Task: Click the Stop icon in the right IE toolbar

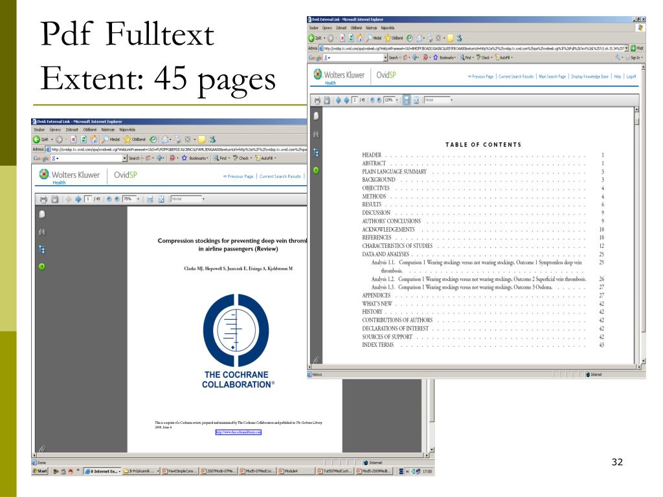Action: pos(343,38)
